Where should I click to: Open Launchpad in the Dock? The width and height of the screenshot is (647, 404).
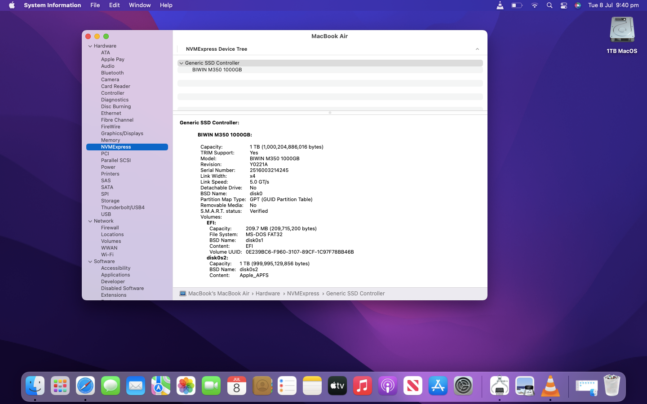(x=60, y=386)
